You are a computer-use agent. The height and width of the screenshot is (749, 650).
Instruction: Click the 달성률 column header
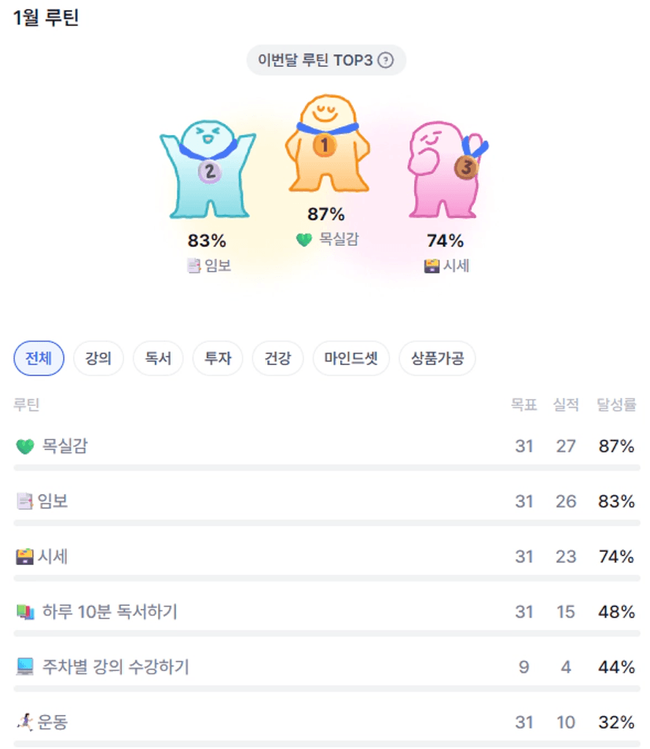(616, 404)
